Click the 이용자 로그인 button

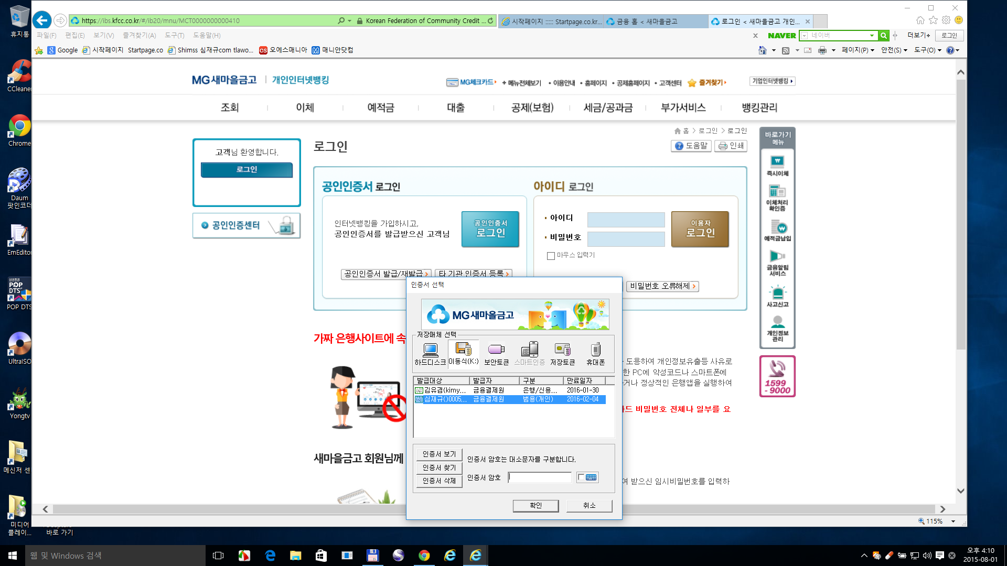pos(700,229)
